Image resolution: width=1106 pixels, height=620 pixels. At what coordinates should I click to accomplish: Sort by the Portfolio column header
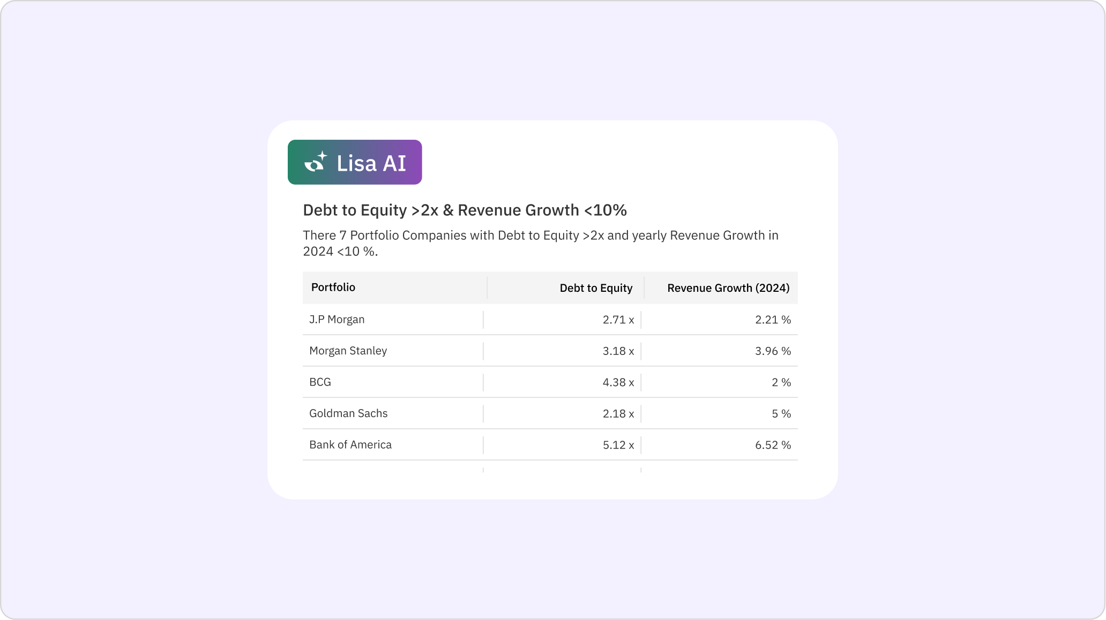click(x=333, y=288)
